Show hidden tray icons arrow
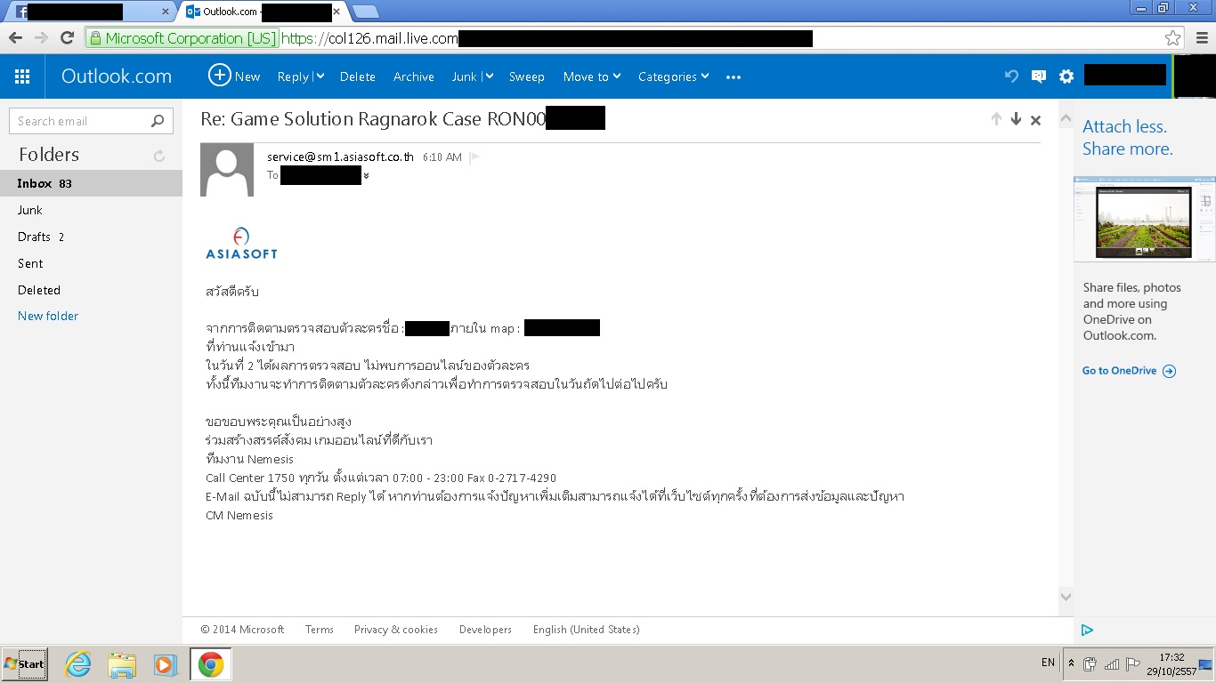 coord(1071,663)
